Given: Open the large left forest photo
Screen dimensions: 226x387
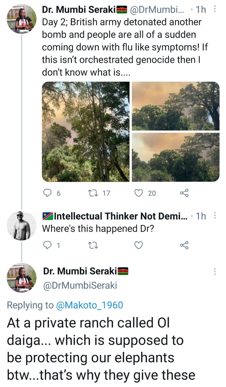Looking at the screenshot, I should pyautogui.click(x=86, y=132).
